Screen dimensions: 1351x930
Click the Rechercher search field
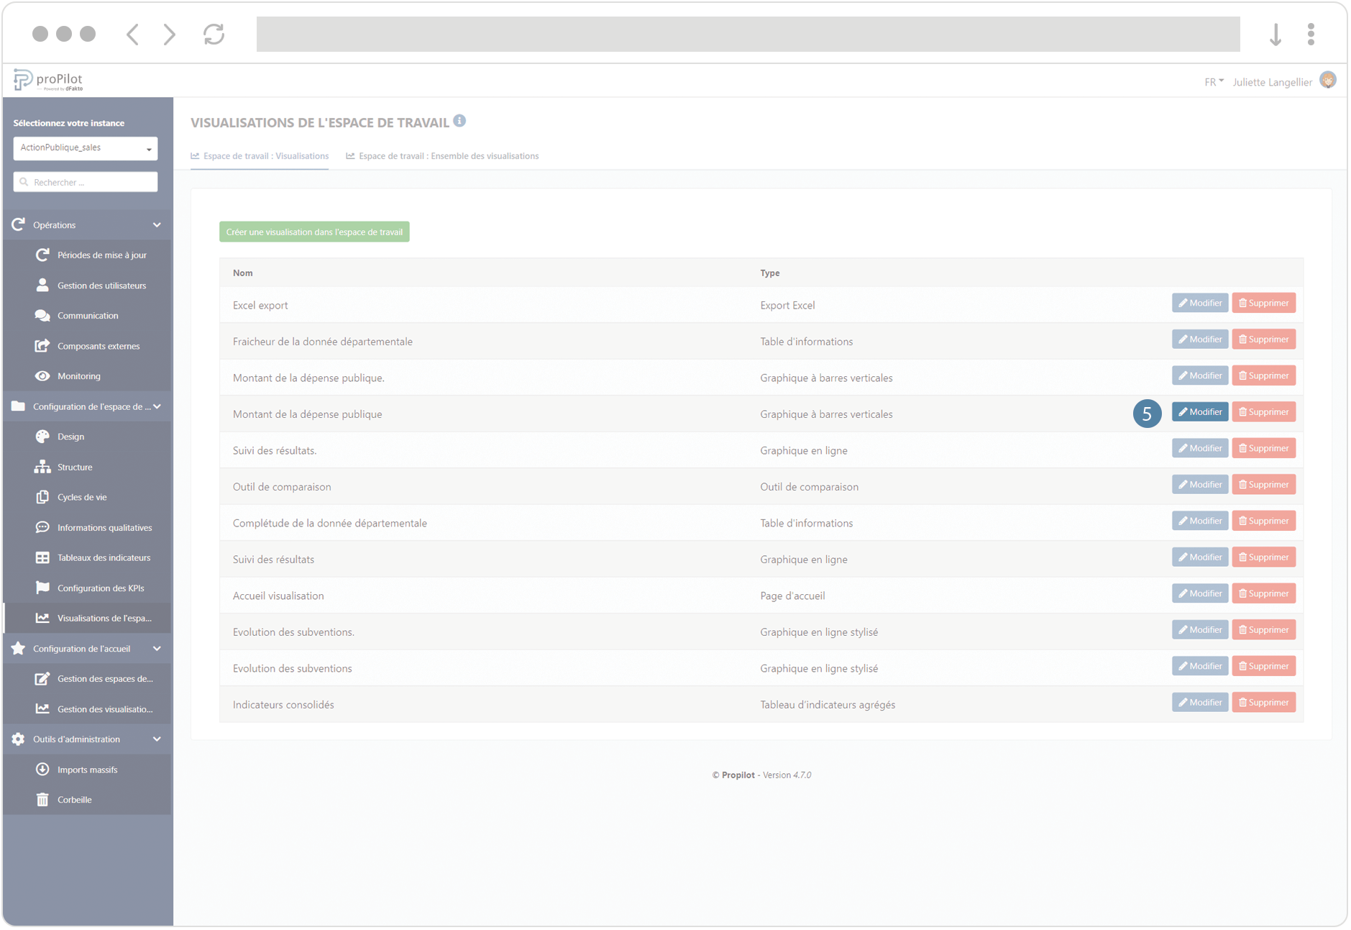click(x=85, y=181)
